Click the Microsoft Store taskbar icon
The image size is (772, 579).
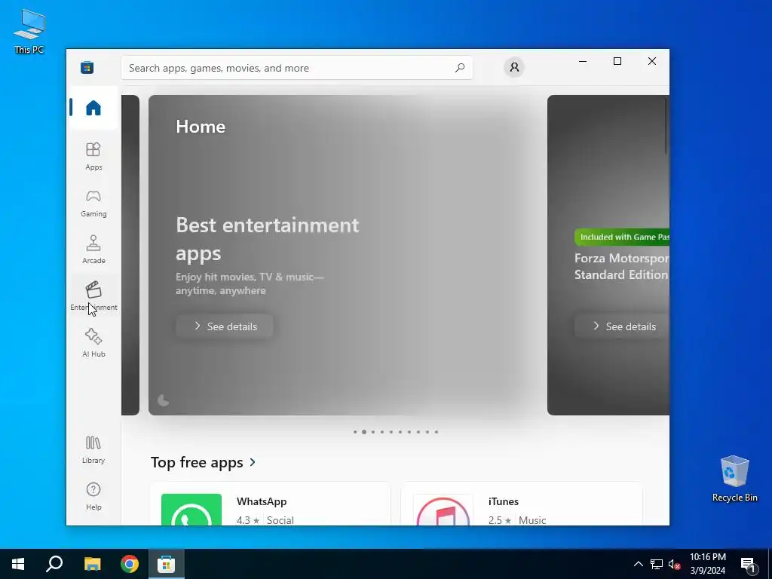[167, 564]
